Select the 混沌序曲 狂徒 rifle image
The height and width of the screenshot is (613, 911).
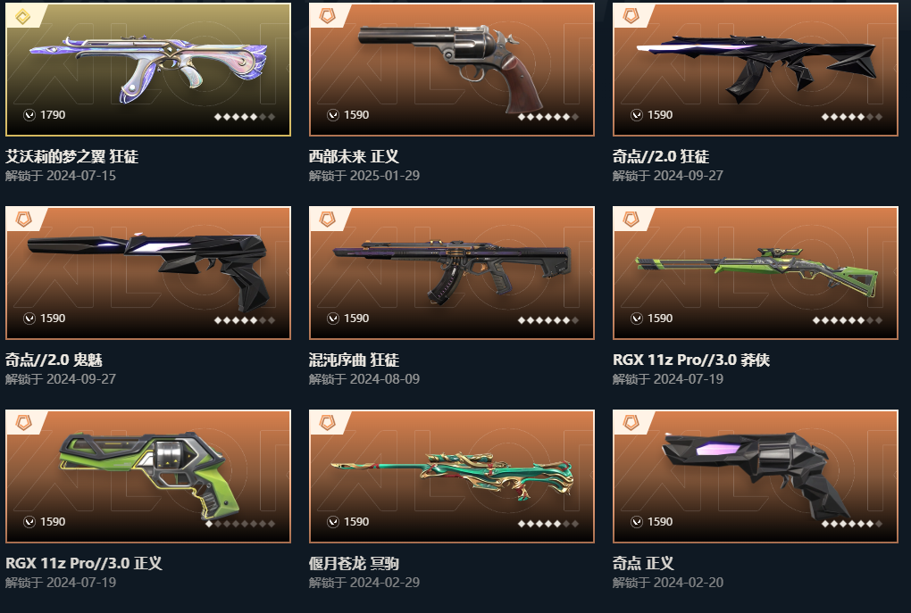[451, 273]
